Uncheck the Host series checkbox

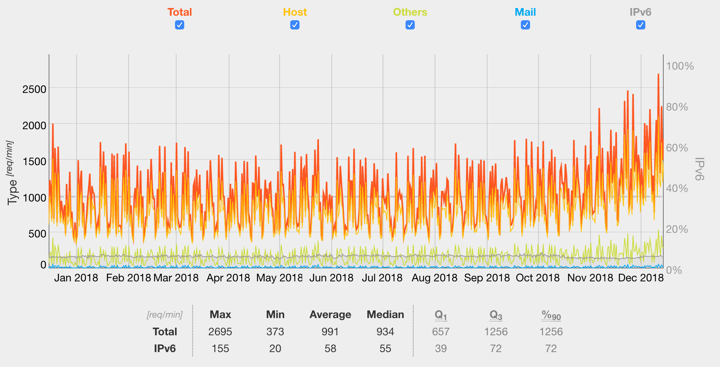[295, 25]
